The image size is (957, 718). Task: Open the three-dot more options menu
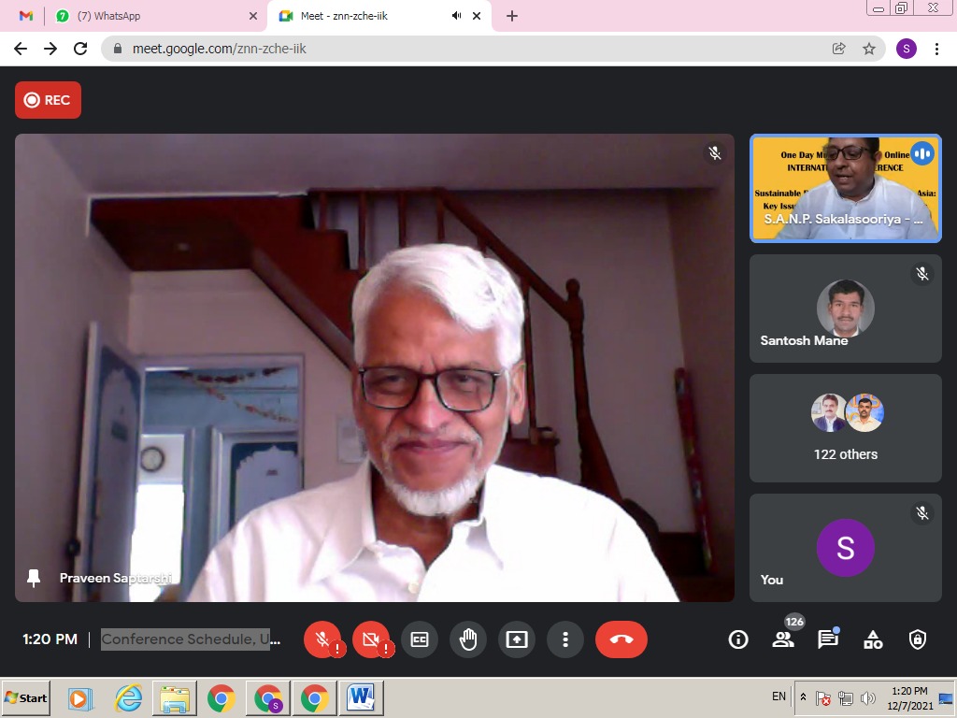coord(565,639)
